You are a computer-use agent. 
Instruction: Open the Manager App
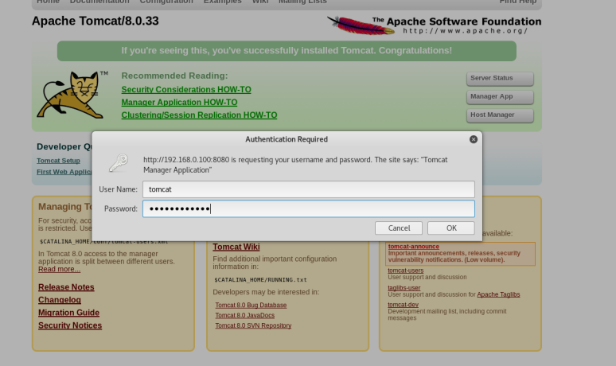click(x=500, y=96)
